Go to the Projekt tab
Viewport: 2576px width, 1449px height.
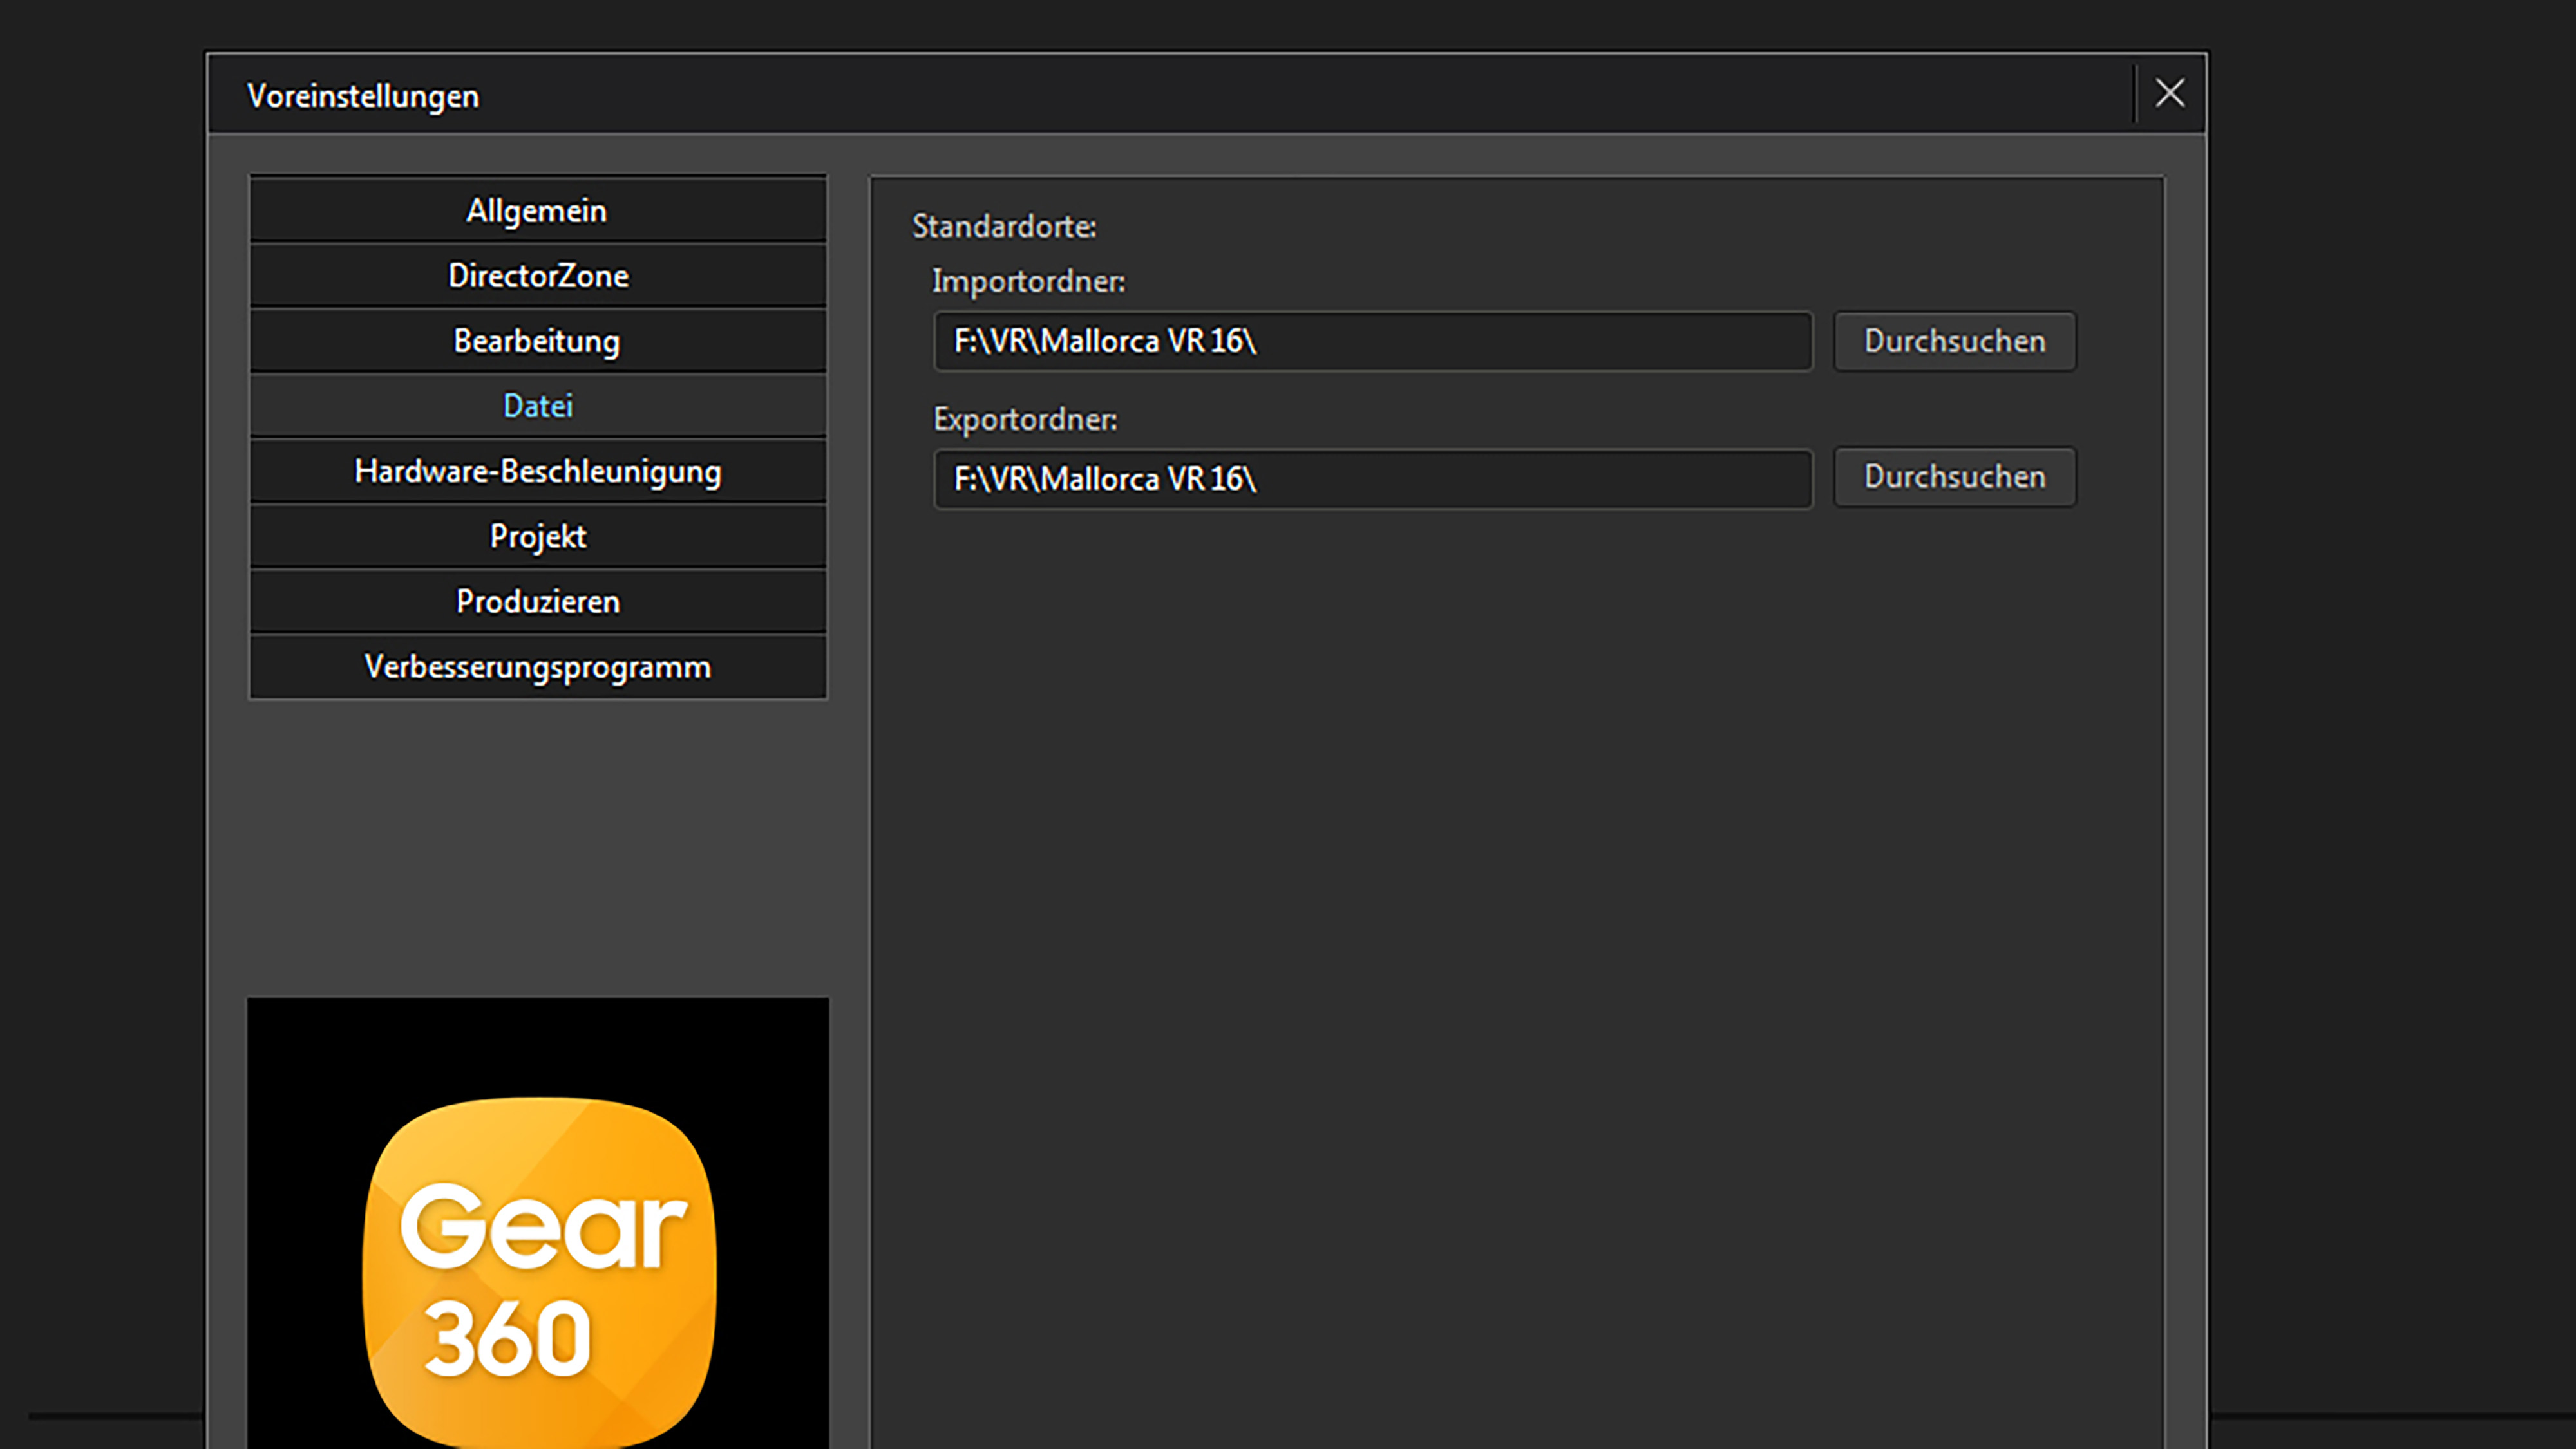tap(537, 537)
